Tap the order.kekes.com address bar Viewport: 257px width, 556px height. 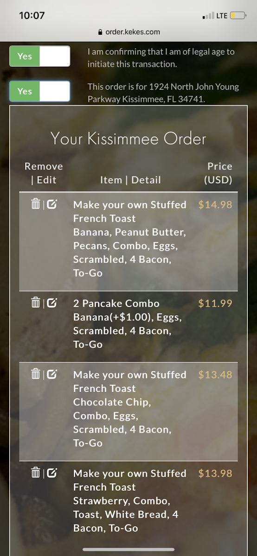coord(128,32)
